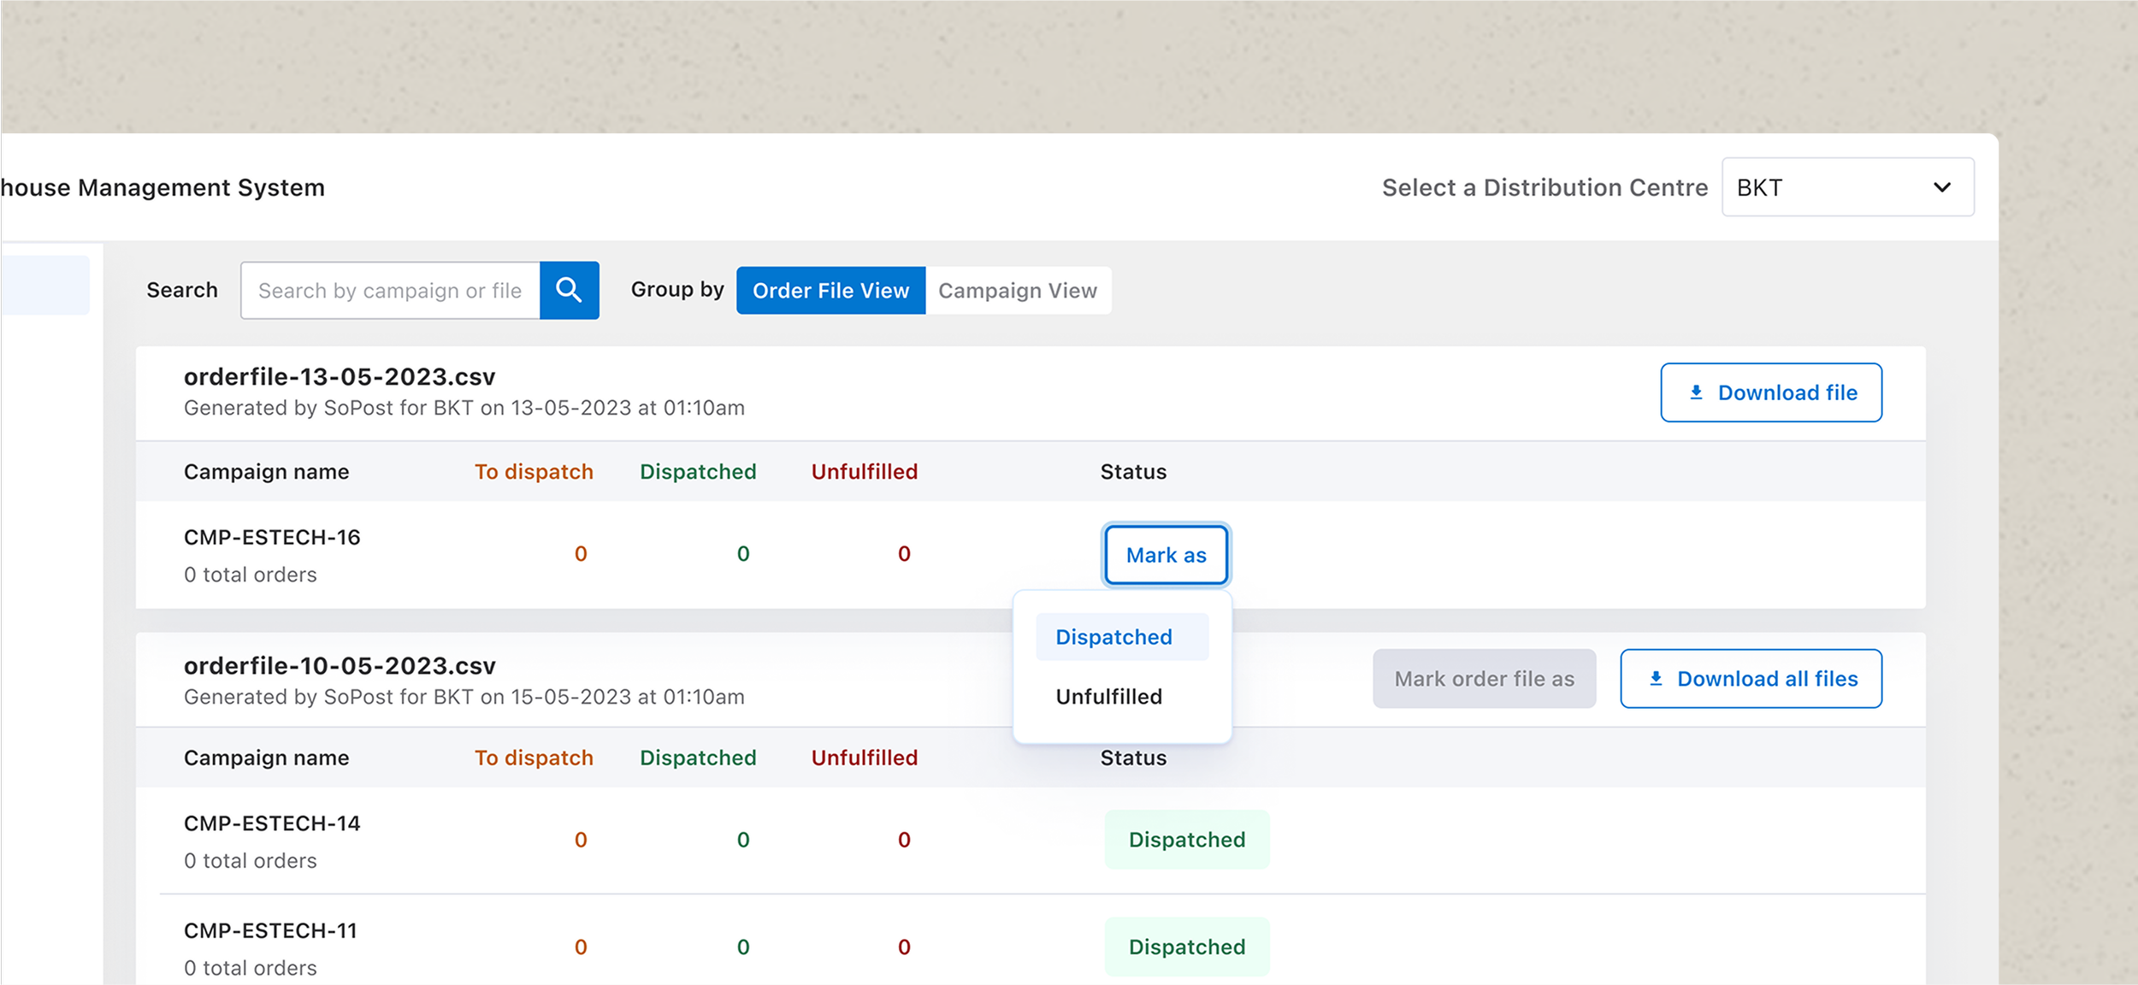Select Dispatched in the Mark as menu

[x=1113, y=637]
